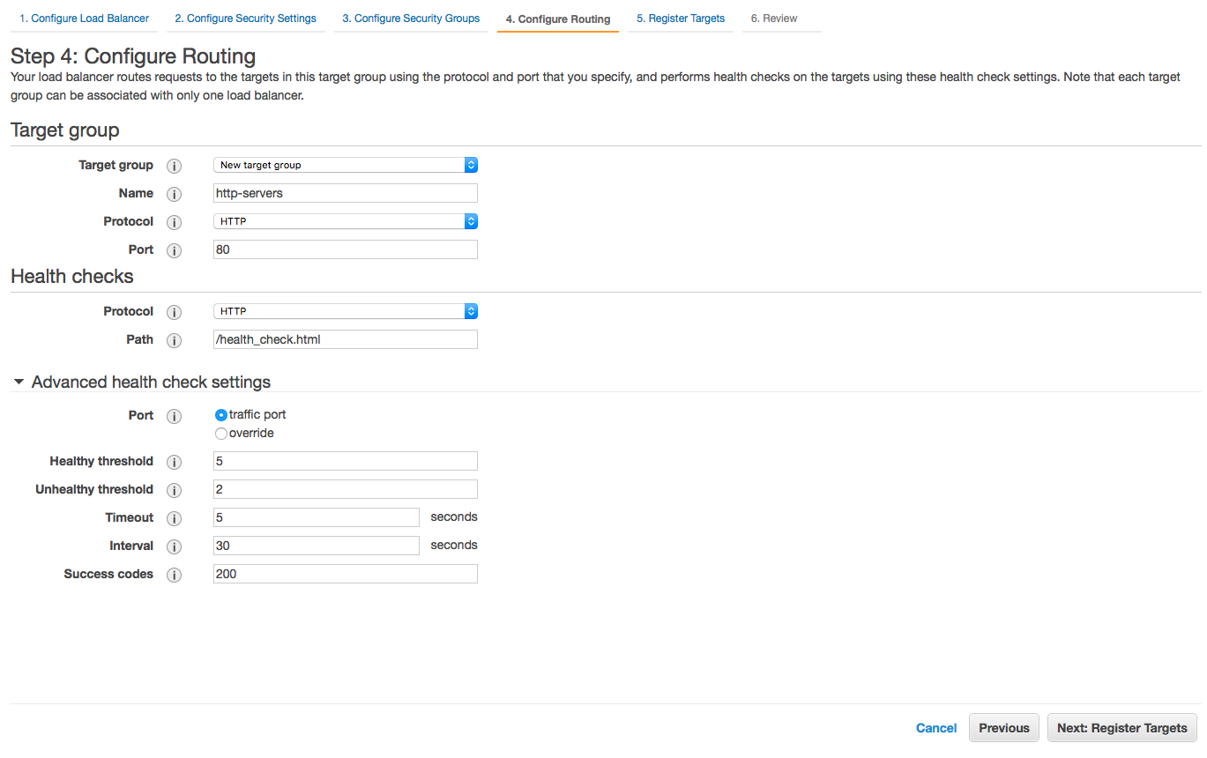
Task: Go to Configure Load Balancer tab
Action: 84,19
